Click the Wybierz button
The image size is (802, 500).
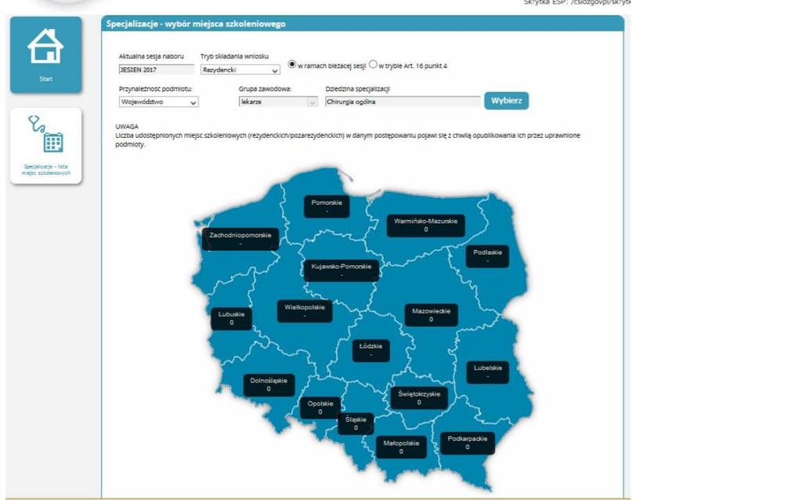point(507,101)
